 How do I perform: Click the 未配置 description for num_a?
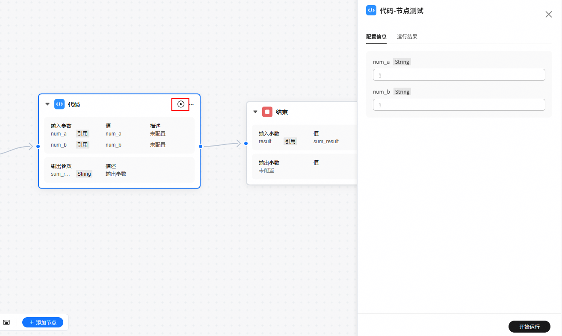click(x=158, y=134)
